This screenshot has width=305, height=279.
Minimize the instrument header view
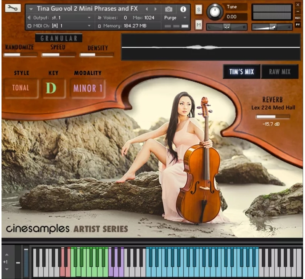coord(298,11)
